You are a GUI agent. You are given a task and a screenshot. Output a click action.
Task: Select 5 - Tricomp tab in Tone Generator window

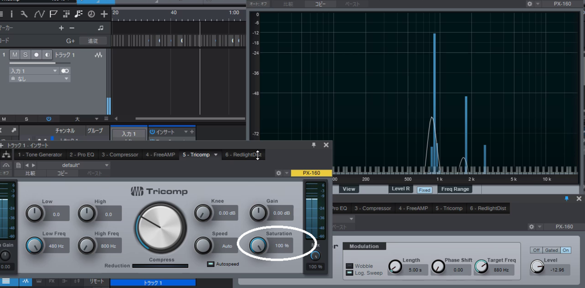449,208
